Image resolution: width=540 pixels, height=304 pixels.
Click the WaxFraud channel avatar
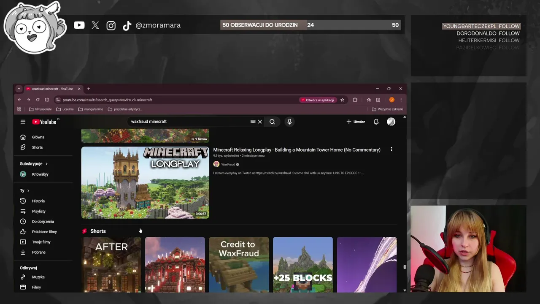point(216,164)
